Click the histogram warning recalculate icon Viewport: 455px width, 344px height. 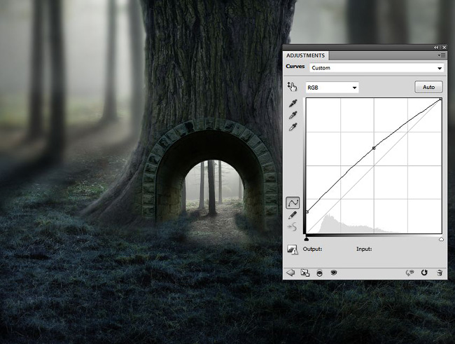coord(293,249)
